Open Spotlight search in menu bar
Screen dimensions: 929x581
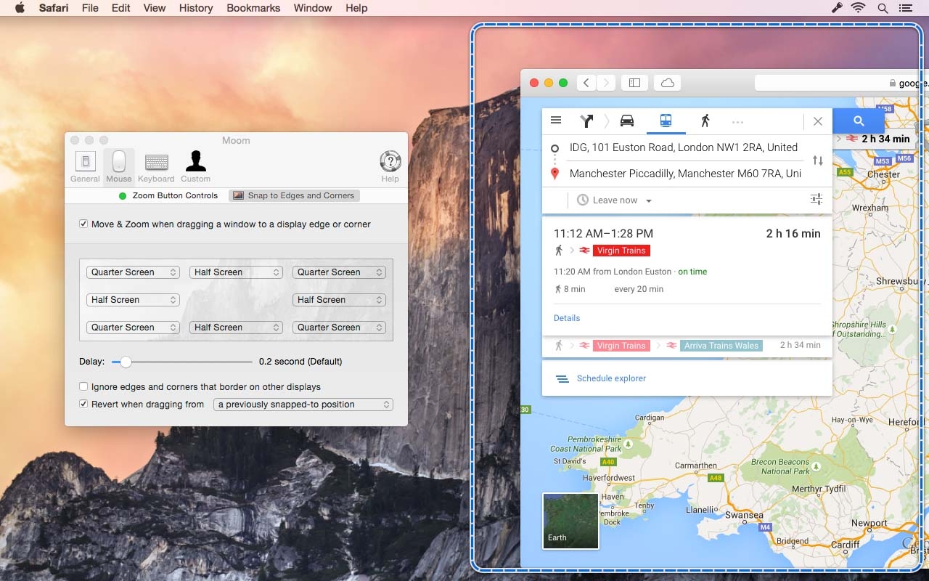point(883,8)
